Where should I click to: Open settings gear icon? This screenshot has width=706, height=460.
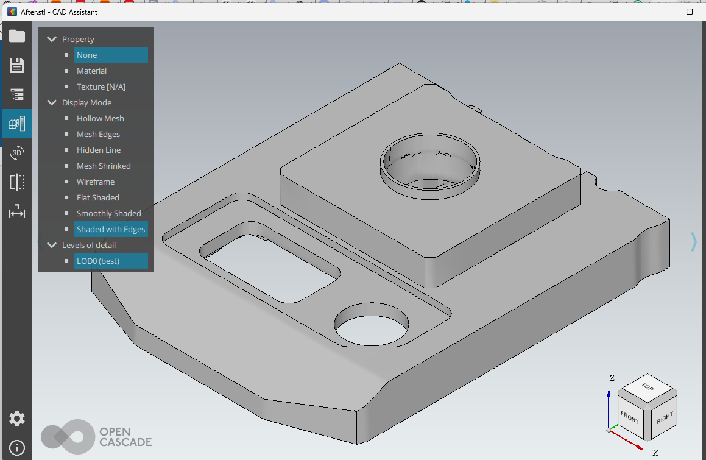click(x=17, y=419)
